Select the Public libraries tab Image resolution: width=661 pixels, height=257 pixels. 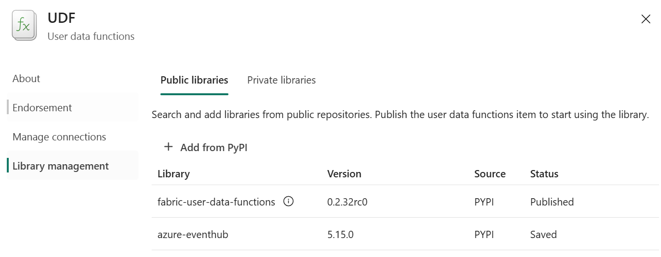[194, 80]
